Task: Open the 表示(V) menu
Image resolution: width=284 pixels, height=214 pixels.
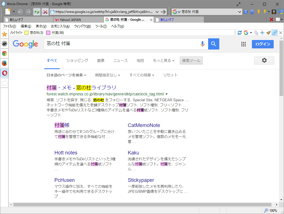Action: click(x=41, y=26)
